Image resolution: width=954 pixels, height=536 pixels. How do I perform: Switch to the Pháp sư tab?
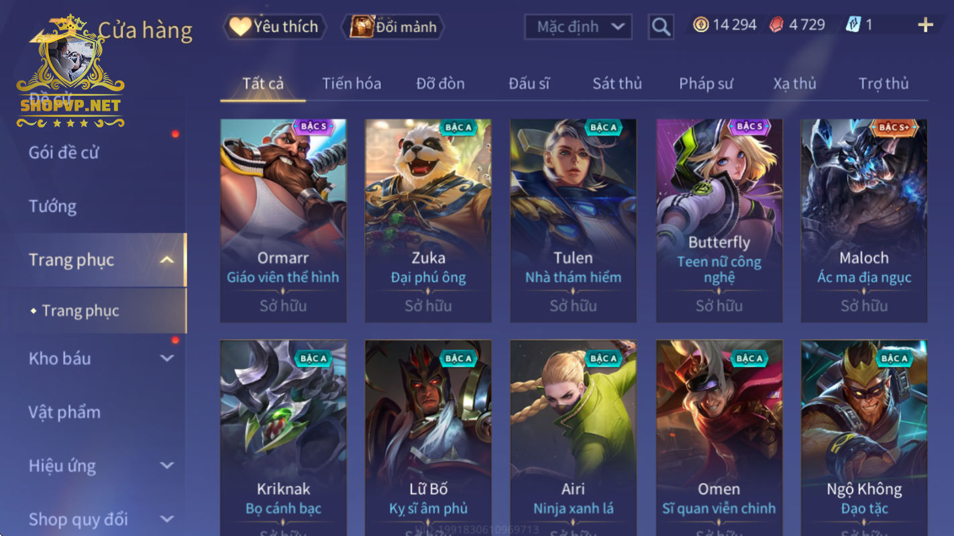click(x=706, y=83)
